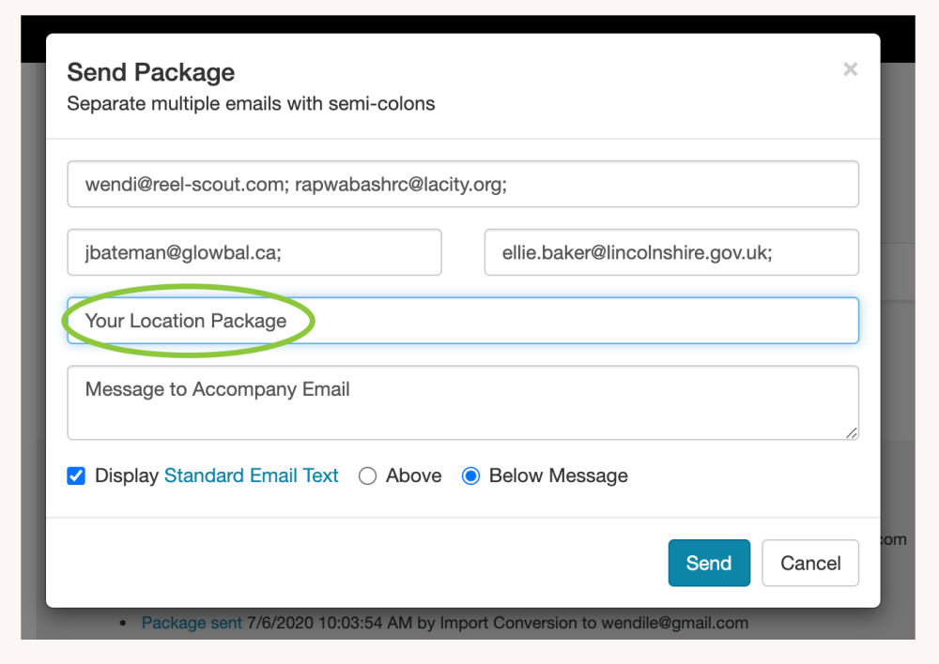
Task: Click the word Display beside the checkbox
Action: 127,475
